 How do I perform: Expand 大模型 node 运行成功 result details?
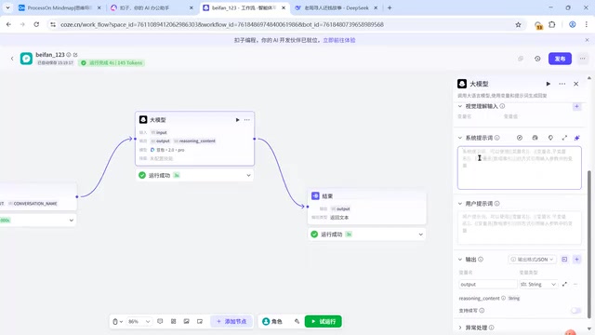pyautogui.click(x=248, y=176)
